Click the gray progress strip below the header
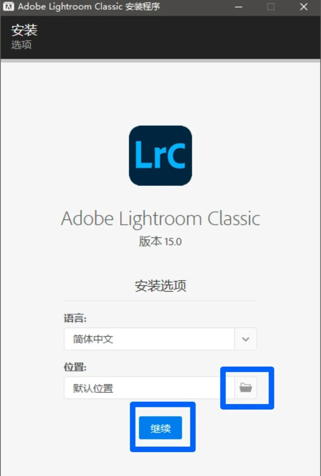321x476 pixels. pos(160,61)
